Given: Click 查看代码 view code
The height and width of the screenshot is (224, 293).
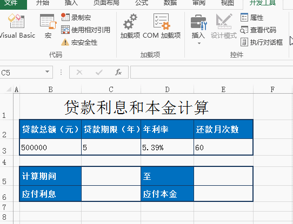Looking at the screenshot, I should (x=258, y=30).
